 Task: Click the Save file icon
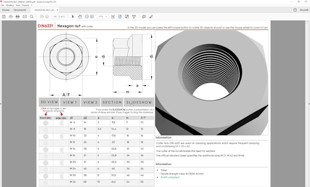[x=4, y=16]
